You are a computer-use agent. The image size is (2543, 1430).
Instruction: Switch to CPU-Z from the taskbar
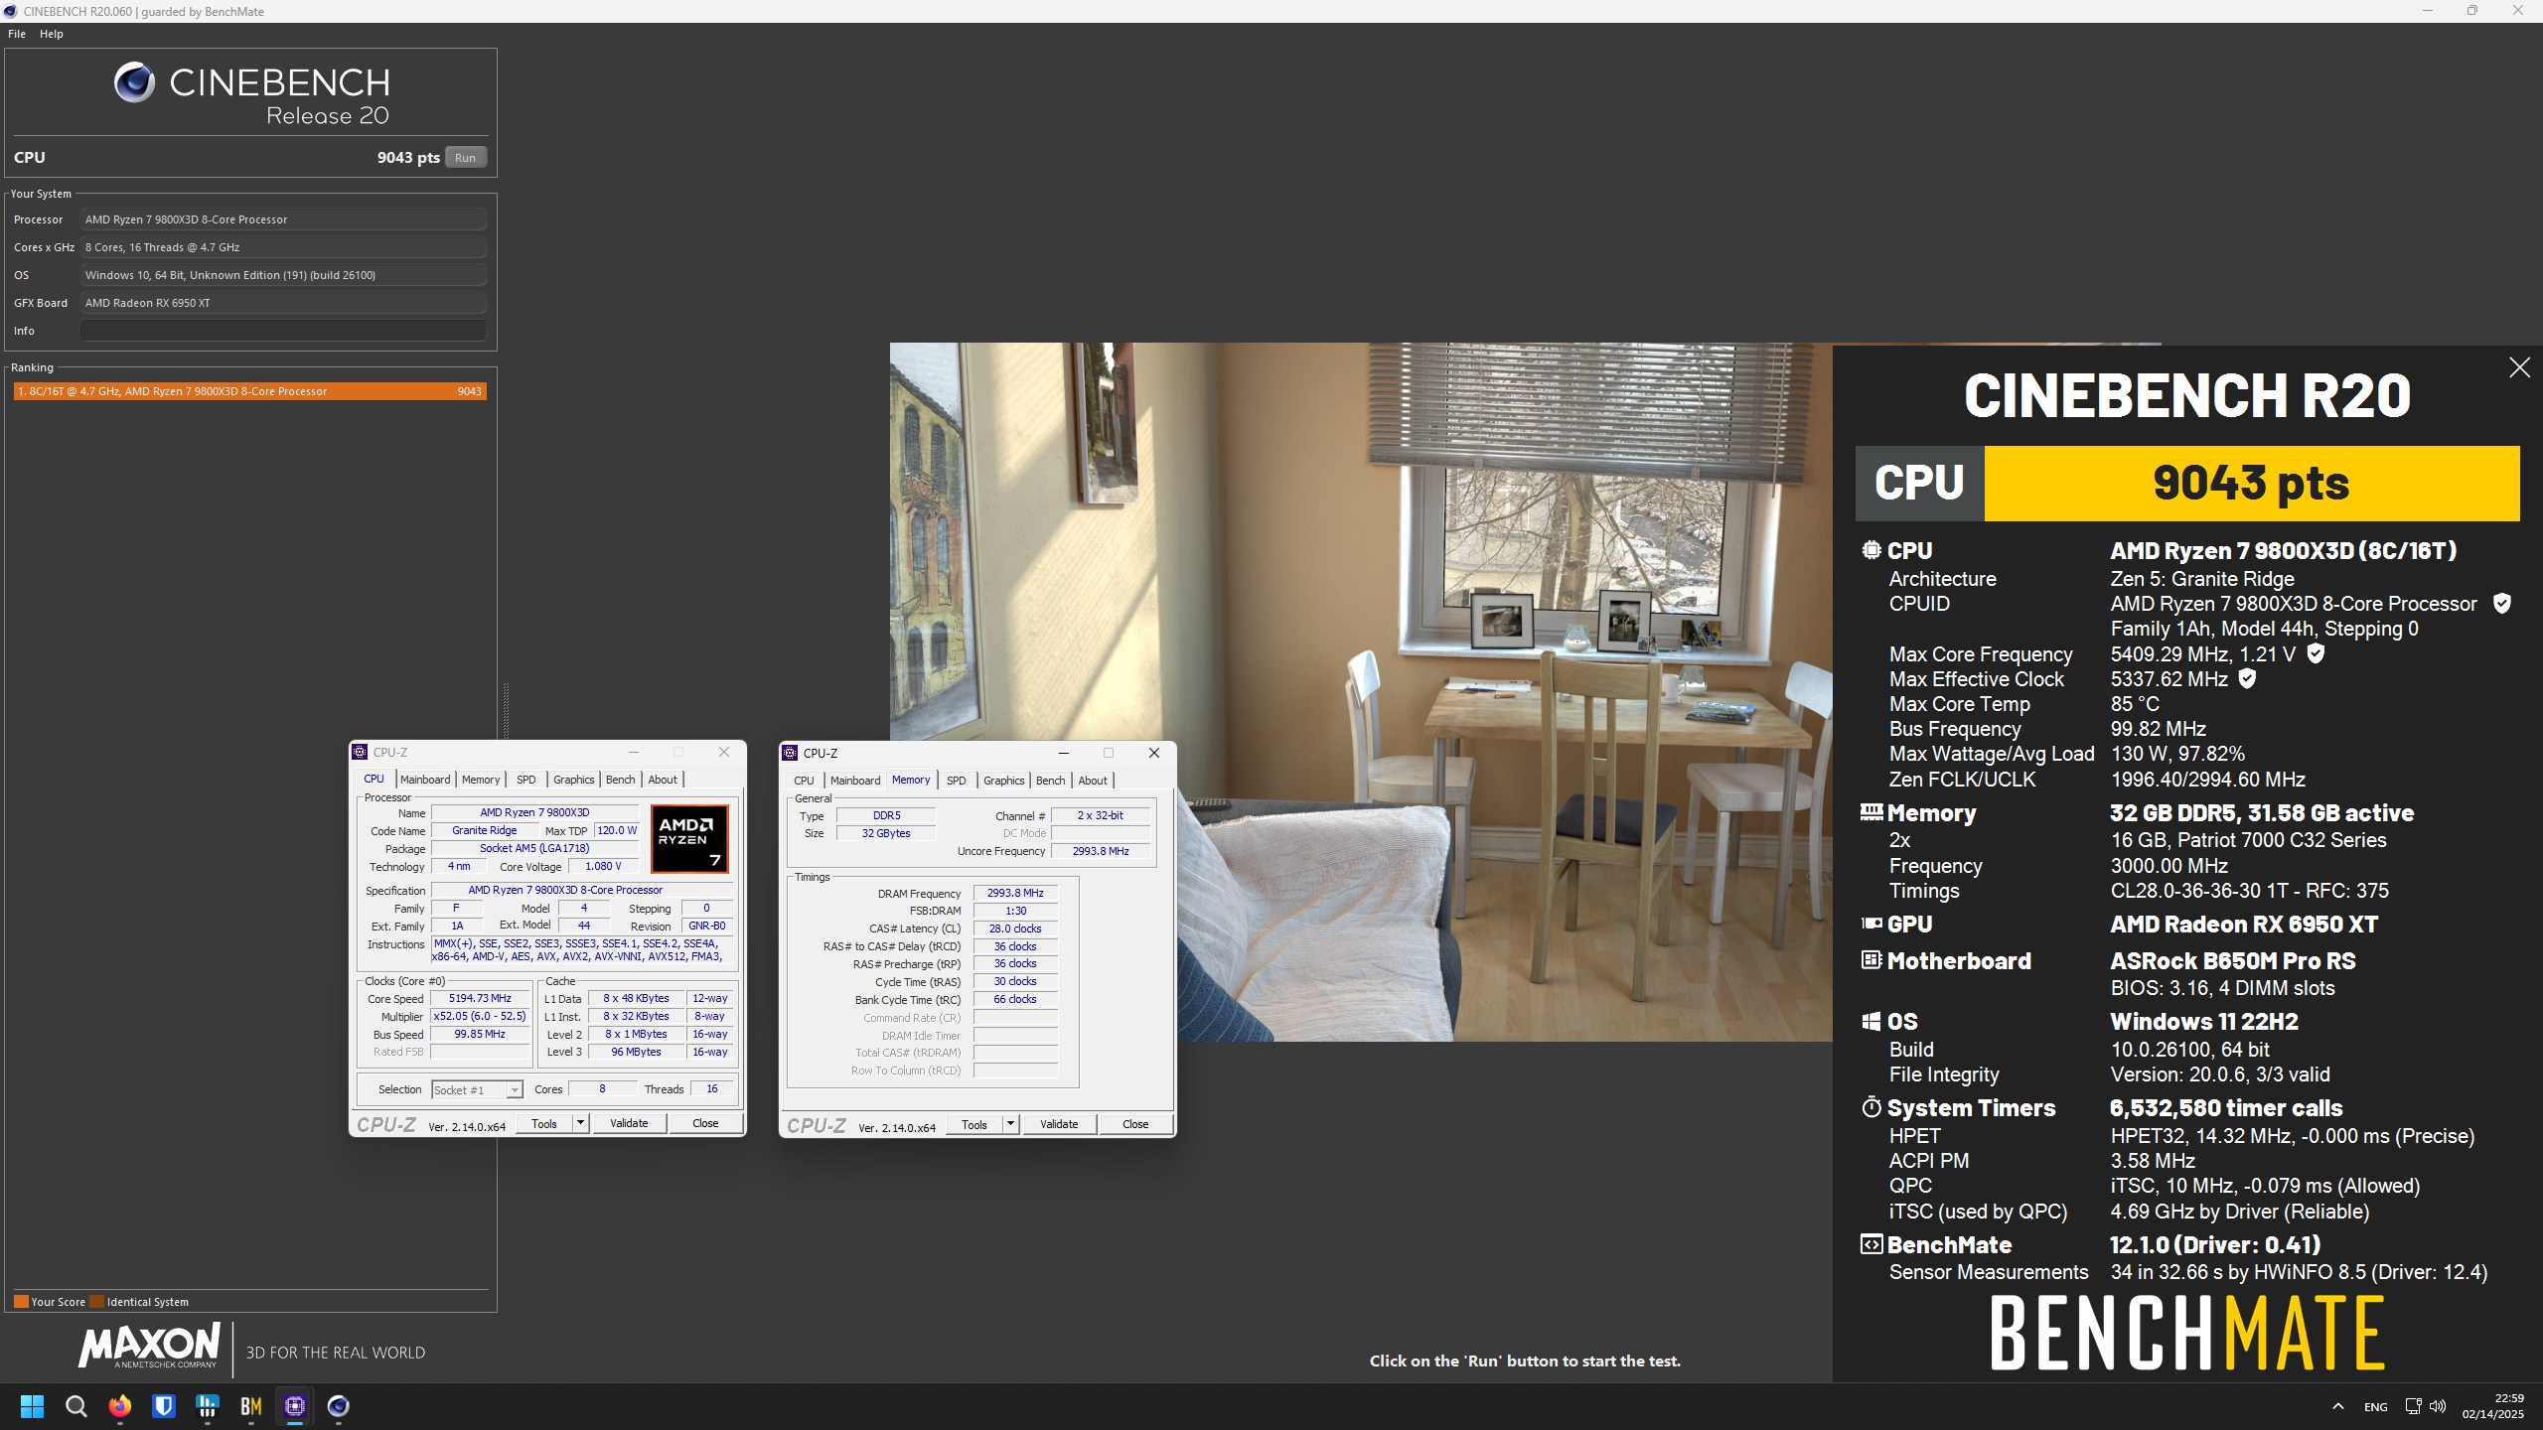pos(295,1406)
